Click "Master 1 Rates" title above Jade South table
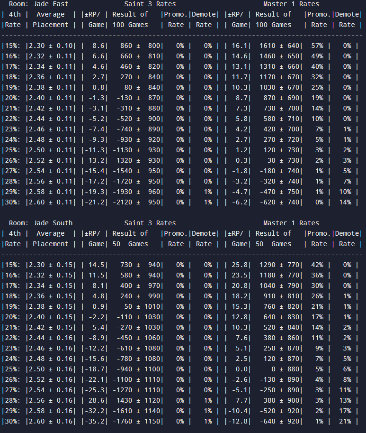 (x=291, y=223)
